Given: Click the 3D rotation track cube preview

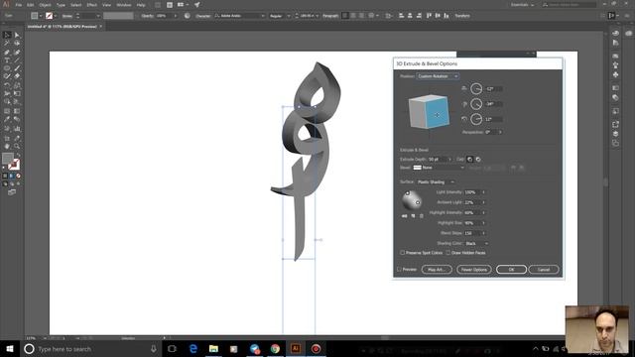Looking at the screenshot, I should (429, 112).
